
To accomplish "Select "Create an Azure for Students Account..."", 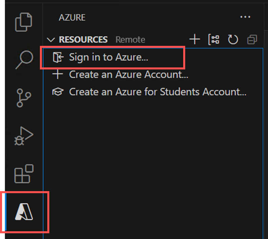I will tap(157, 92).
